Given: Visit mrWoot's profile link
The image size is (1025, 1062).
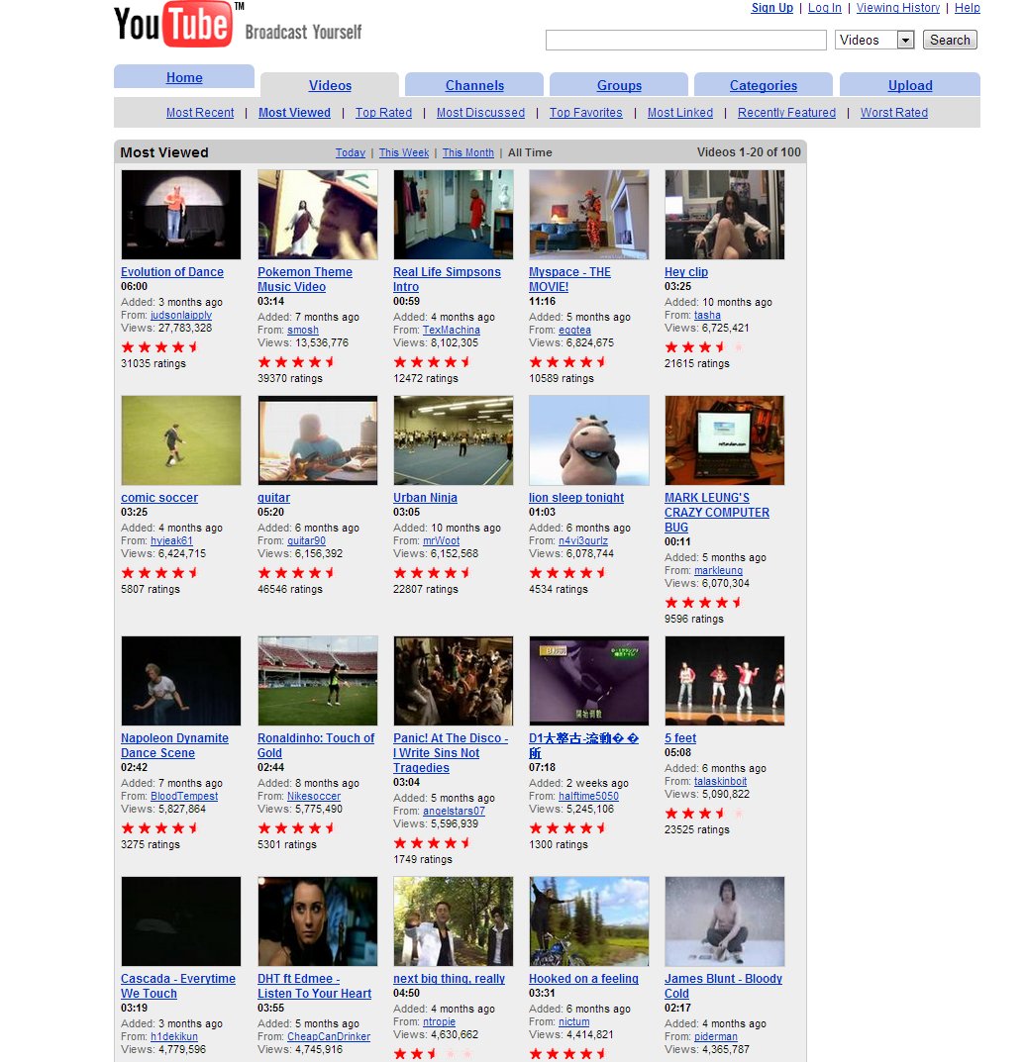Looking at the screenshot, I should 442,540.
